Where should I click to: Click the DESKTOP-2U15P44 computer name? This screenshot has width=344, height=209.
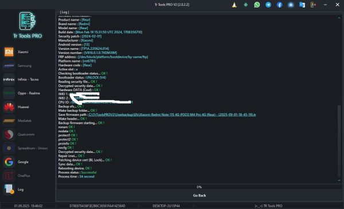[166, 206]
